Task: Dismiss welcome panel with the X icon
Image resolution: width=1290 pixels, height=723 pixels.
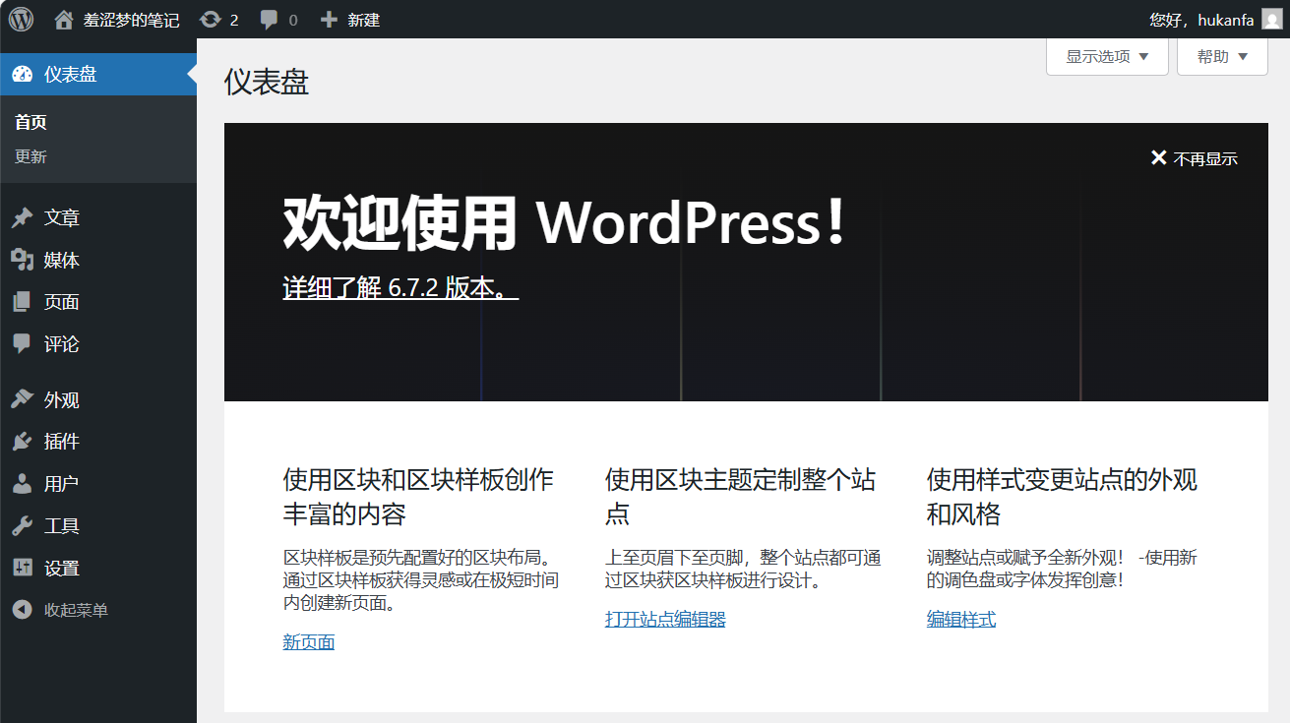Action: pyautogui.click(x=1158, y=157)
